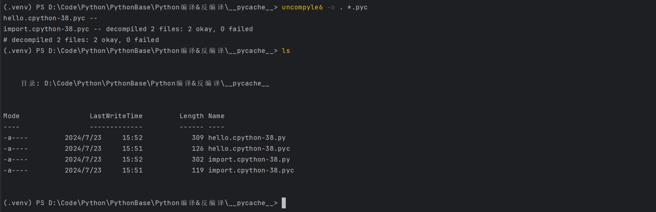
Task: Select the import.cpython-38.py filename
Action: 249,160
